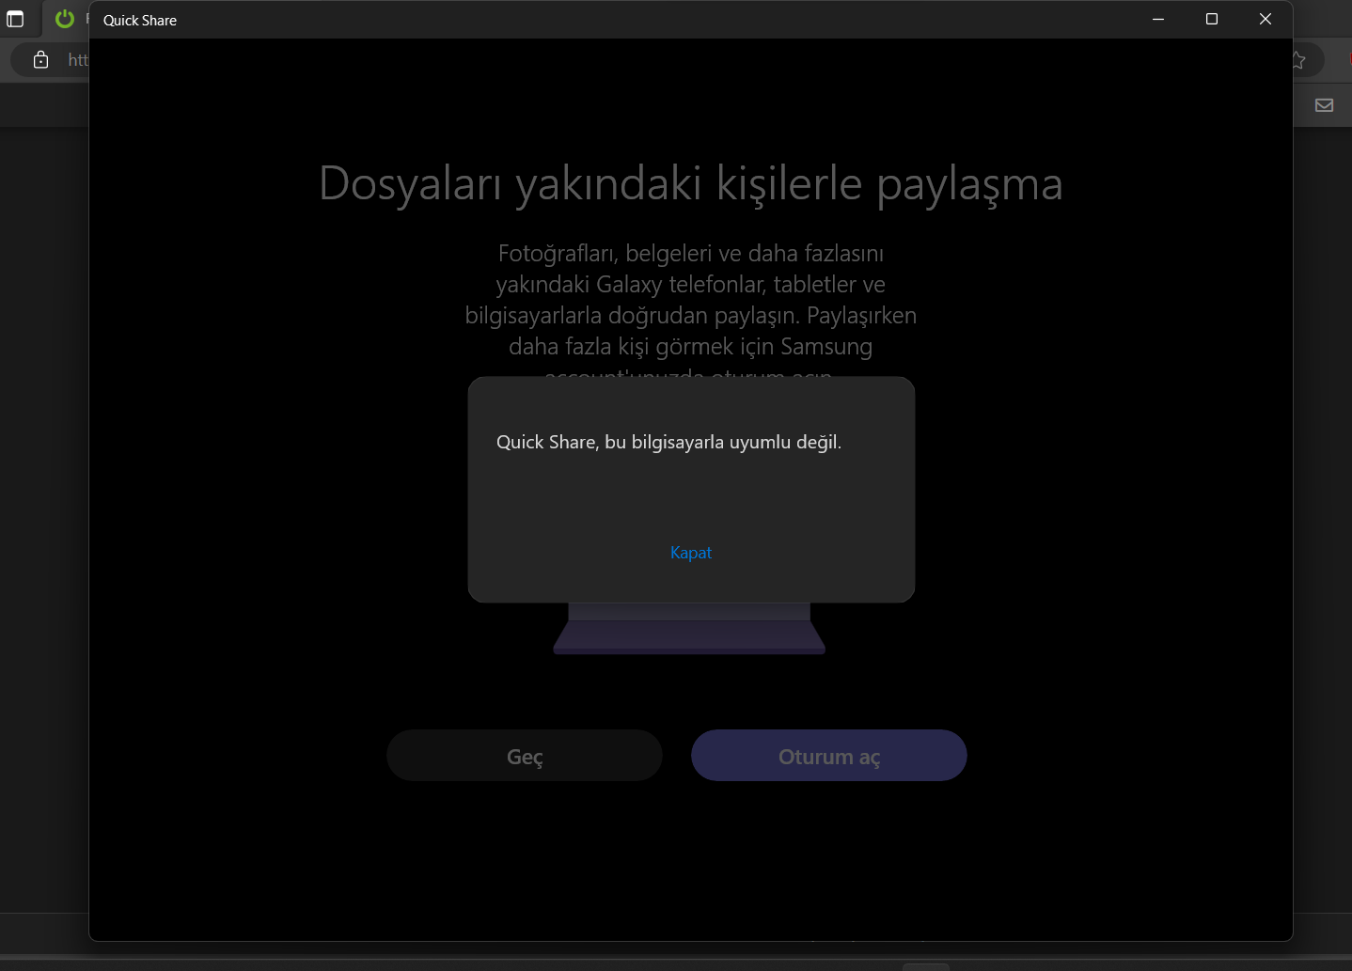Open the mail envelope icon in the browser
This screenshot has width=1352, height=971.
tap(1324, 105)
